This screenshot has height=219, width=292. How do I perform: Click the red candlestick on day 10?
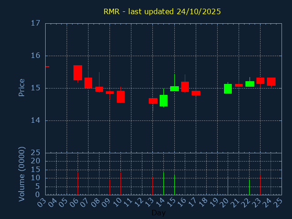point(120,96)
